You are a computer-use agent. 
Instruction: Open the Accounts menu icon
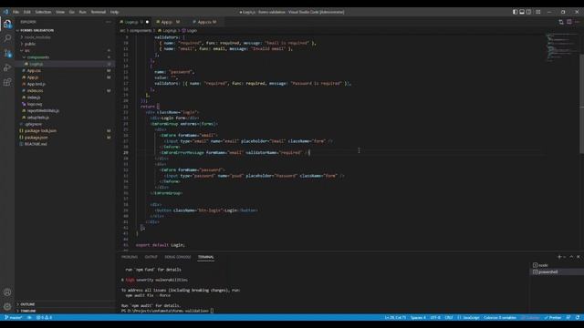pyautogui.click(x=7, y=292)
